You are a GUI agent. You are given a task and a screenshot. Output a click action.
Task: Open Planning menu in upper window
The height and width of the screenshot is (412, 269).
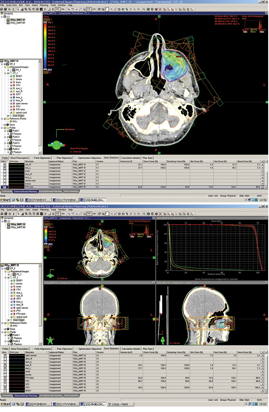coord(44,5)
